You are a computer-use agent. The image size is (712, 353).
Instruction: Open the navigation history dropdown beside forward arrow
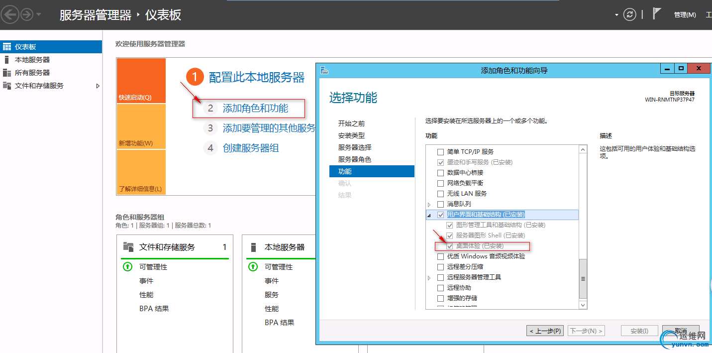coord(39,15)
